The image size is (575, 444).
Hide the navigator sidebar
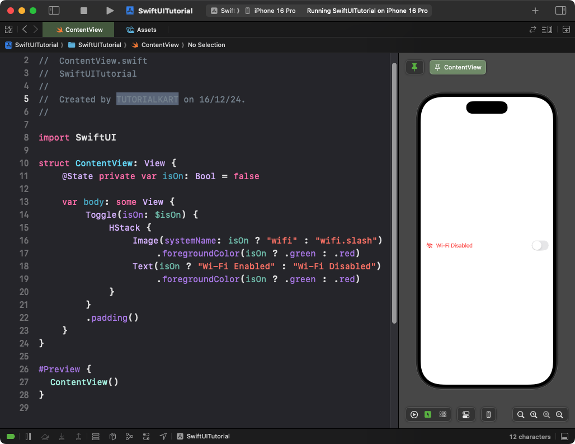pyautogui.click(x=54, y=10)
